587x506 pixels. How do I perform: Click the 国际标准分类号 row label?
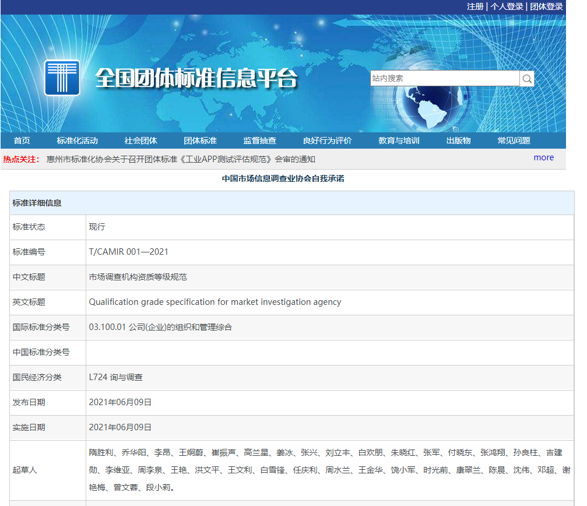pos(41,327)
